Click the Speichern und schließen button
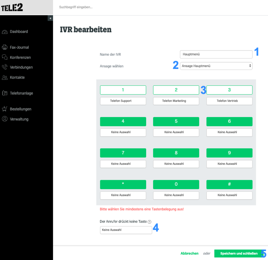This screenshot has height=260, width=268. click(x=239, y=254)
